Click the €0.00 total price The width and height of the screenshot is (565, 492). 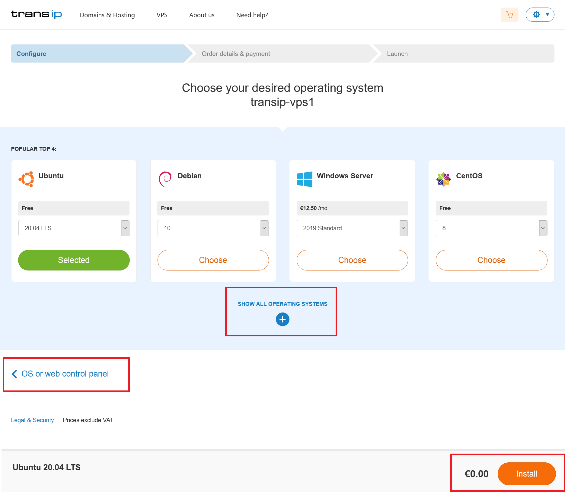(477, 474)
